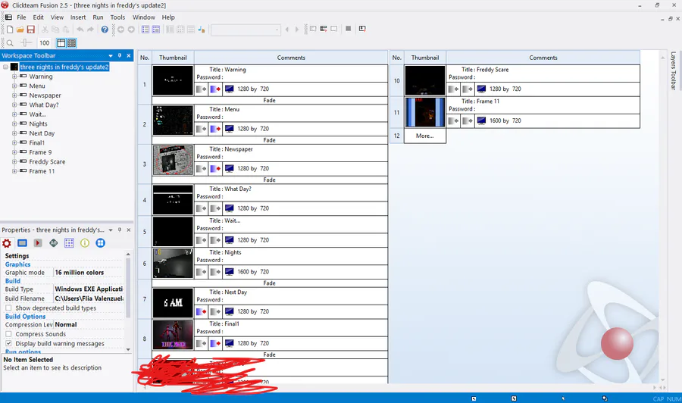Image resolution: width=682 pixels, height=403 pixels.
Task: Uncheck Display build warning messages
Action: coord(8,343)
